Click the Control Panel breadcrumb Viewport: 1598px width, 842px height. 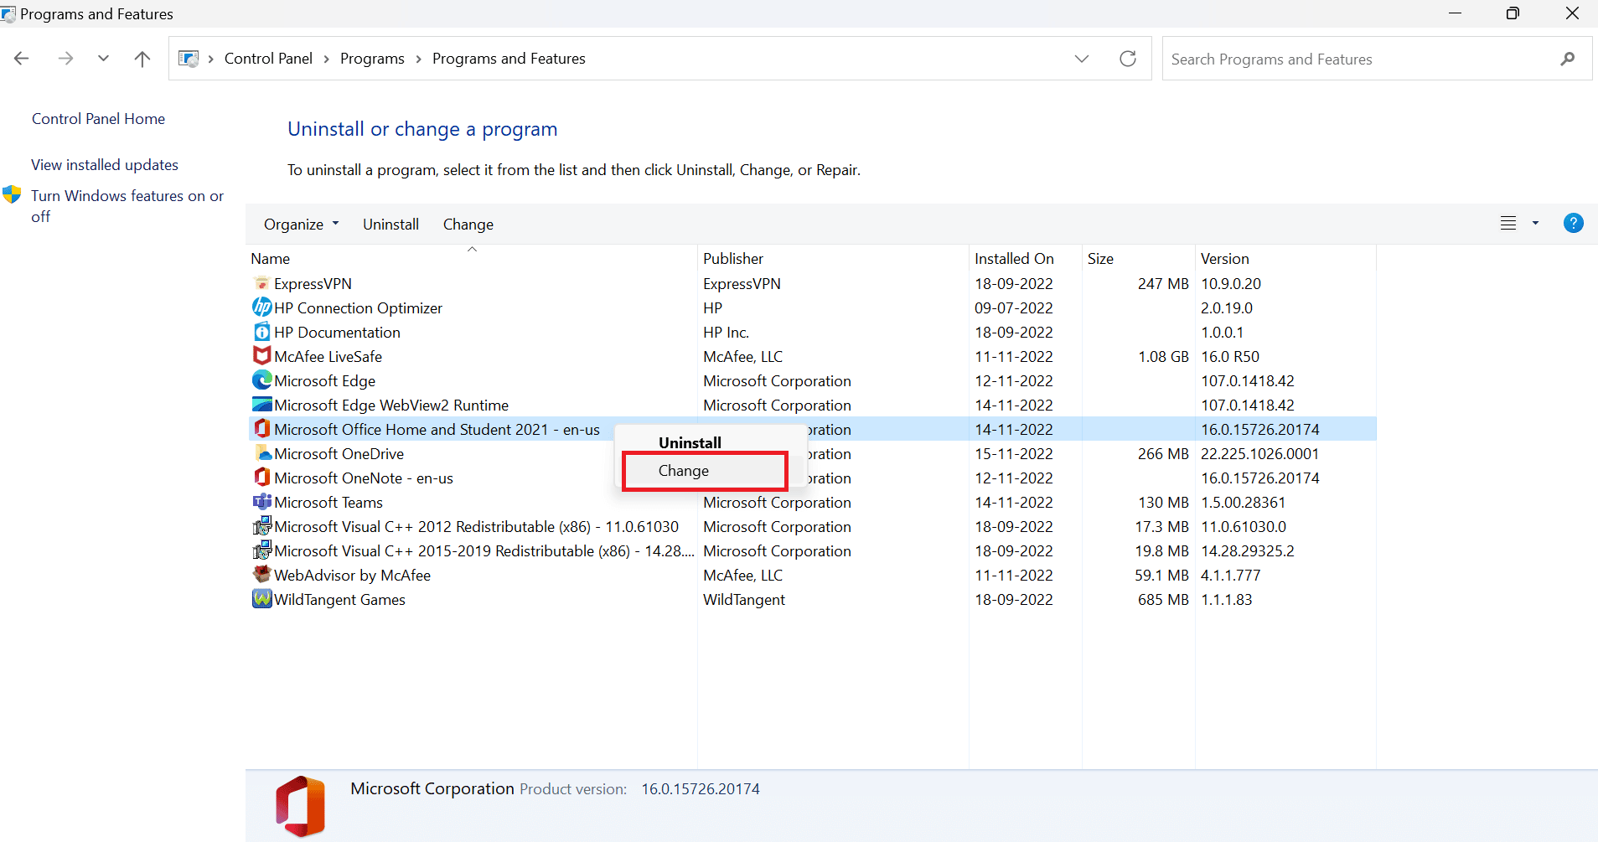[268, 59]
